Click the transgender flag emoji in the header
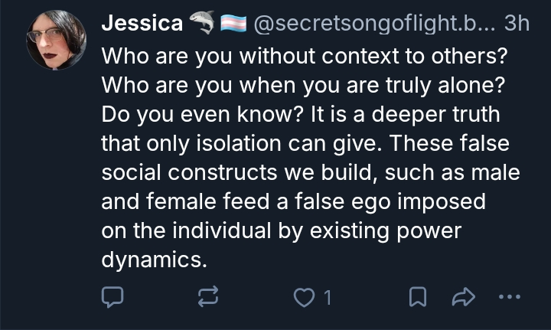 tap(232, 24)
